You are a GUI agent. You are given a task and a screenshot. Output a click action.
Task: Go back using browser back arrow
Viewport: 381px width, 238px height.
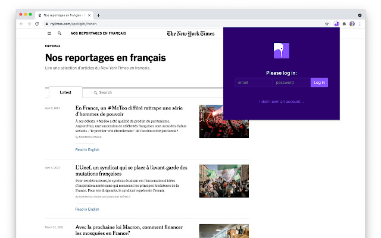(x=21, y=24)
